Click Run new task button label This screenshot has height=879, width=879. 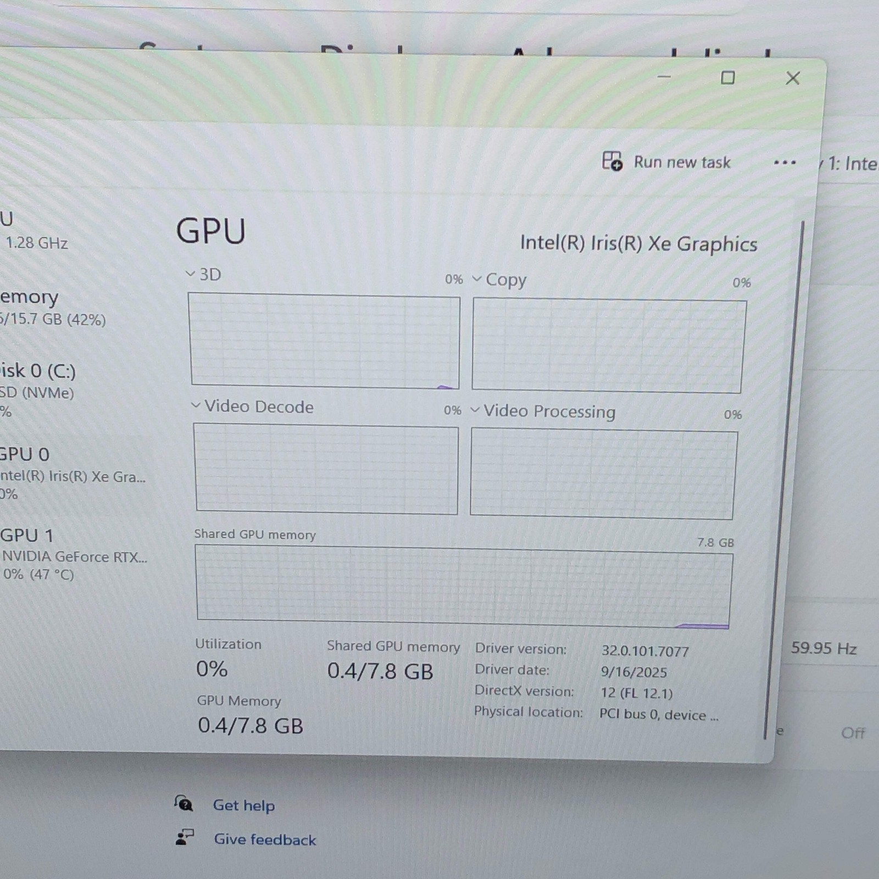click(682, 162)
